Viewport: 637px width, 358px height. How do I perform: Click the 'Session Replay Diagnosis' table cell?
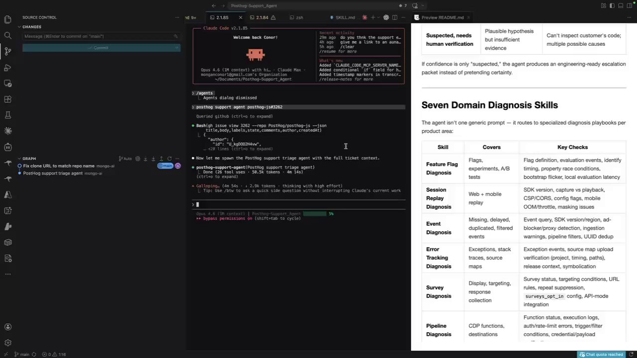[442, 198]
